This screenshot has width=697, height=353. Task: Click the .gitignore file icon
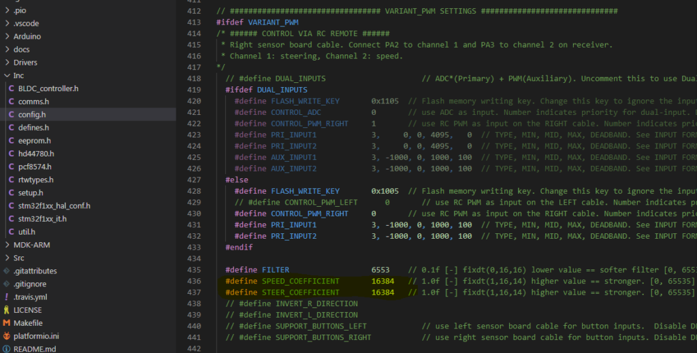(7, 284)
